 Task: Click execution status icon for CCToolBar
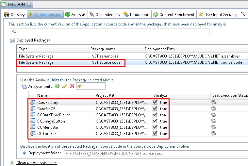pyautogui.click(x=214, y=133)
